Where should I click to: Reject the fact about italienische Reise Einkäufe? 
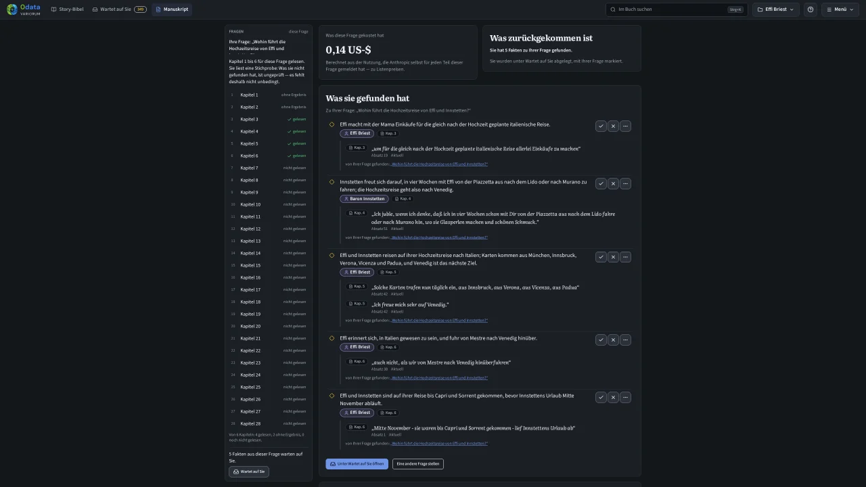613,126
